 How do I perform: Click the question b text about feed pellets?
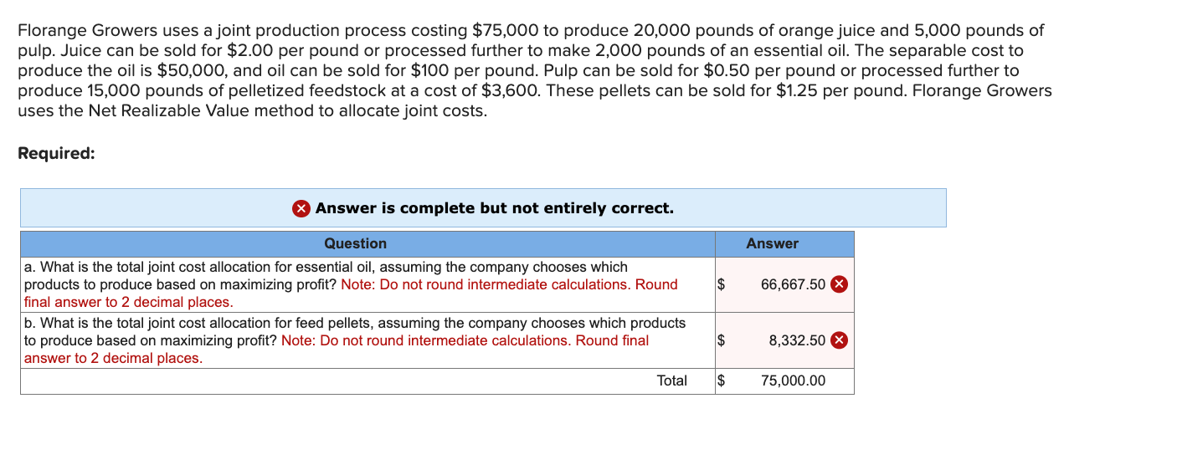[x=355, y=340]
